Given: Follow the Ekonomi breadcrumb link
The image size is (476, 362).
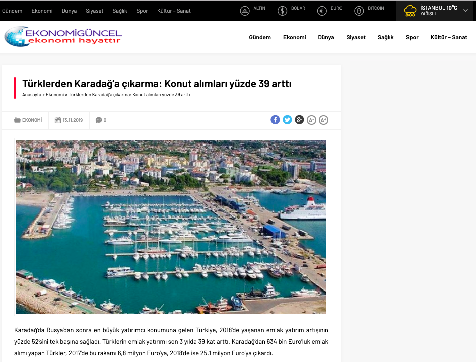Looking at the screenshot, I should click(x=55, y=95).
